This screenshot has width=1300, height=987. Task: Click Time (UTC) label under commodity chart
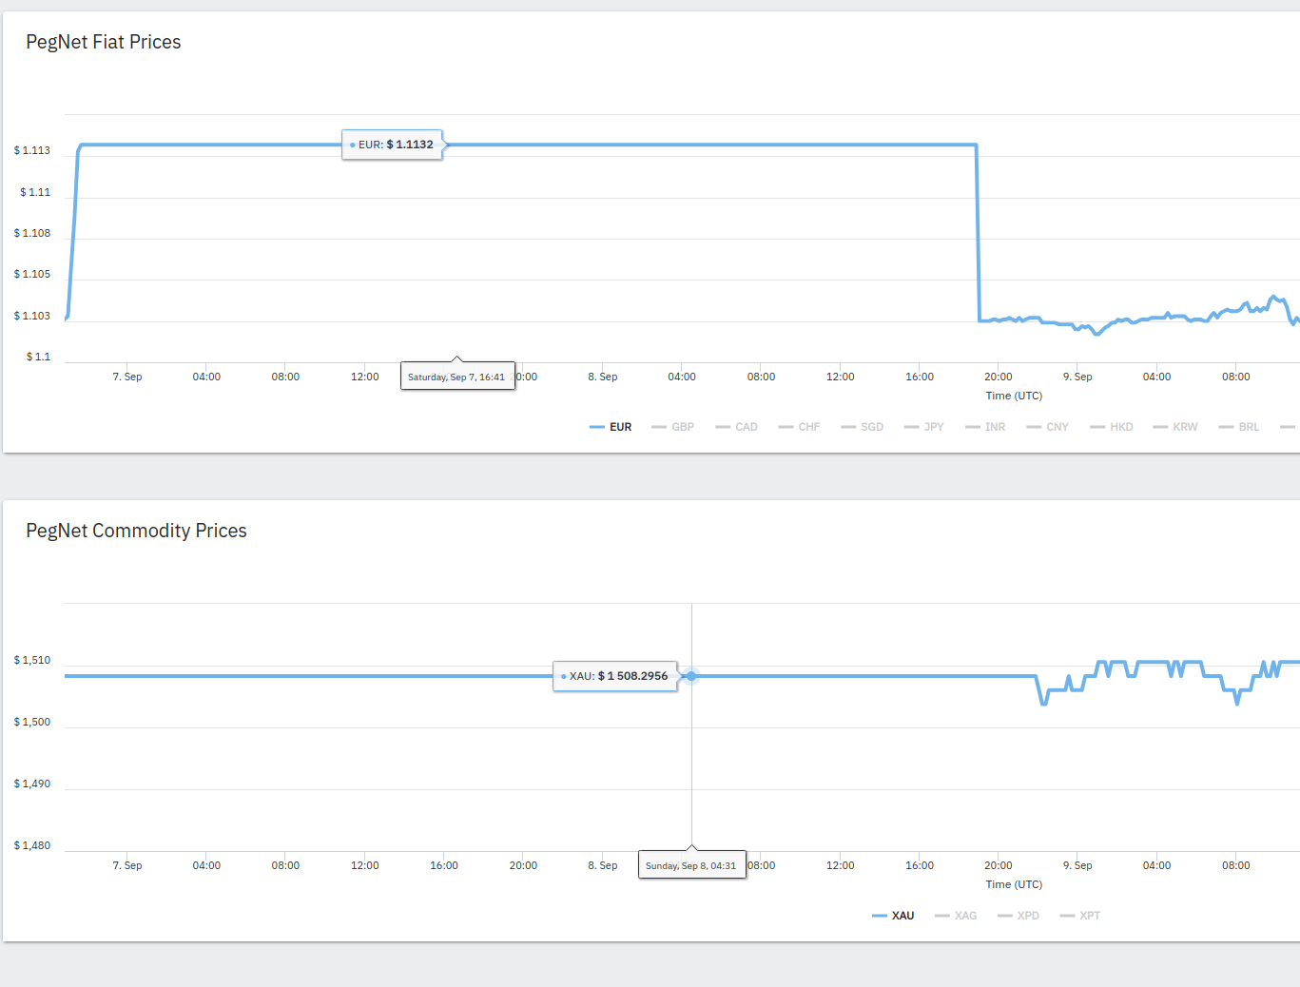click(x=1014, y=884)
